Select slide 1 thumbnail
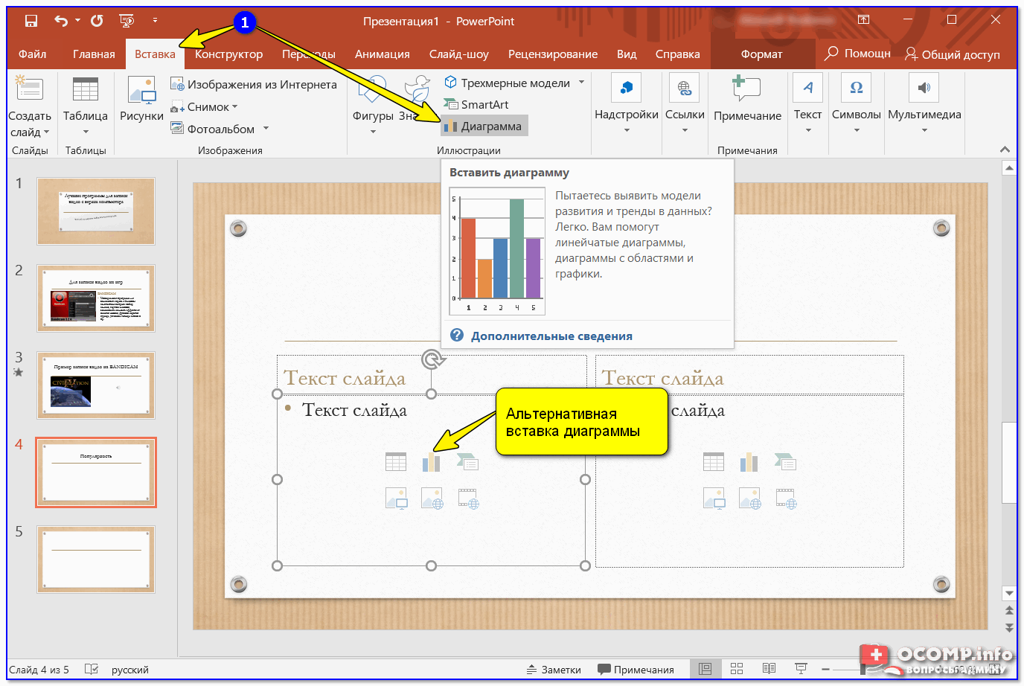Screen dimensions: 1024x686 96,211
